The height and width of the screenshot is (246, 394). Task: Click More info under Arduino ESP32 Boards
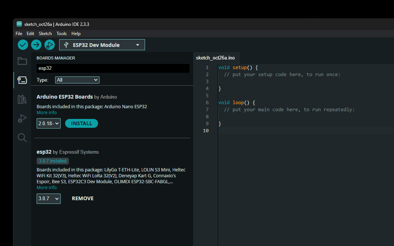tap(46, 112)
